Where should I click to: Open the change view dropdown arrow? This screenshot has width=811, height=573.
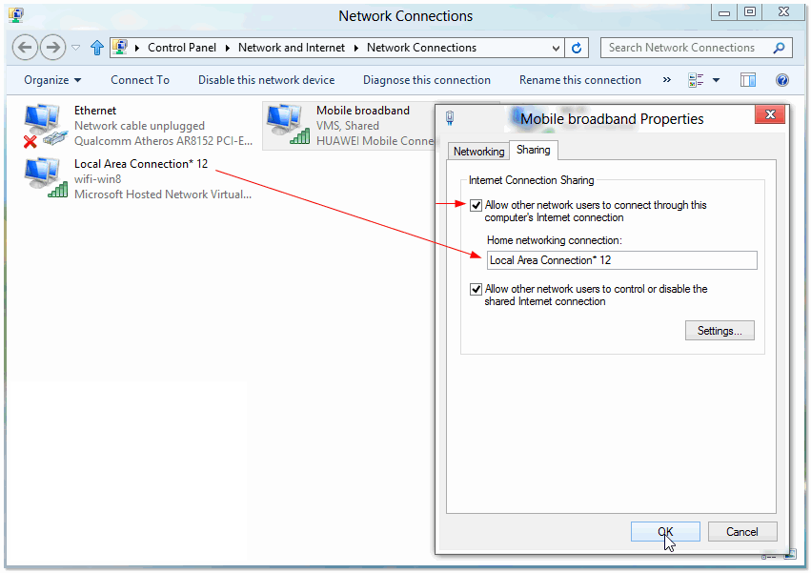pos(717,80)
